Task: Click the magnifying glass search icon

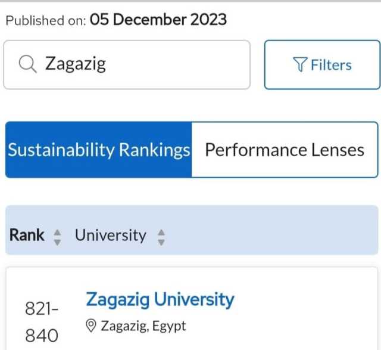Action: 28,64
